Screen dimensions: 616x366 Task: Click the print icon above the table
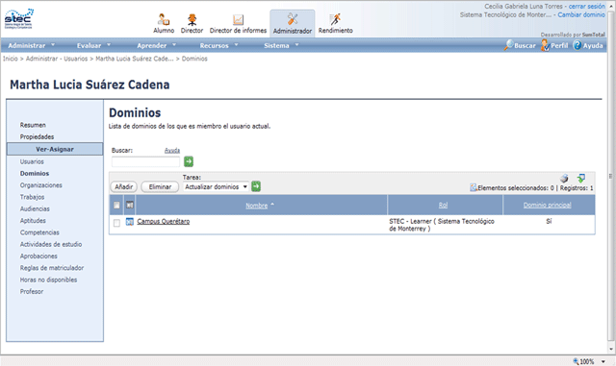564,178
